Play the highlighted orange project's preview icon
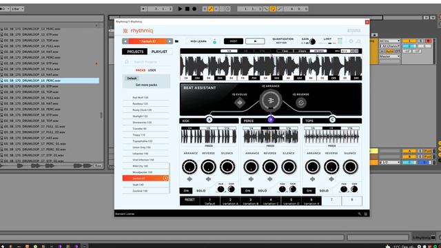 (165, 178)
